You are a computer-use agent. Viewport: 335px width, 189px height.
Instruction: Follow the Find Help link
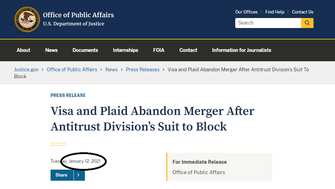pyautogui.click(x=275, y=12)
